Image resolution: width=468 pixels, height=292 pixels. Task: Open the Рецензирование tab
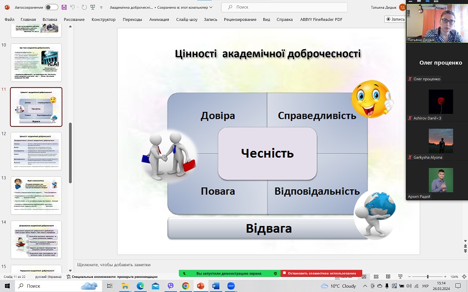pos(240,19)
